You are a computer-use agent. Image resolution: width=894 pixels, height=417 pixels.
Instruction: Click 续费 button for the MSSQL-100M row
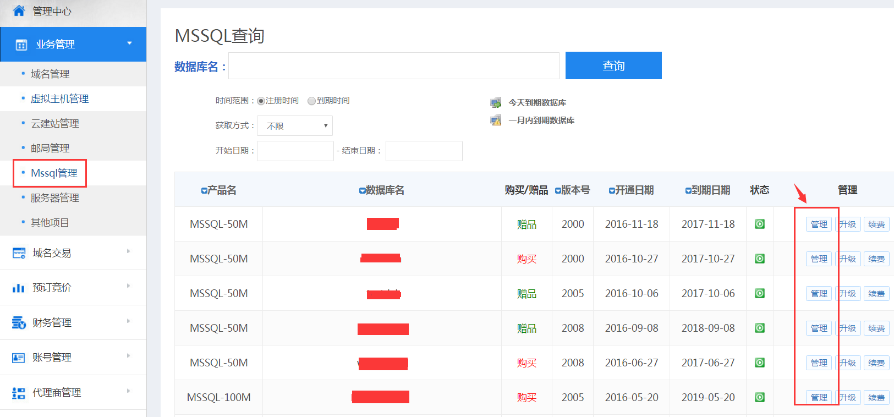click(x=876, y=398)
